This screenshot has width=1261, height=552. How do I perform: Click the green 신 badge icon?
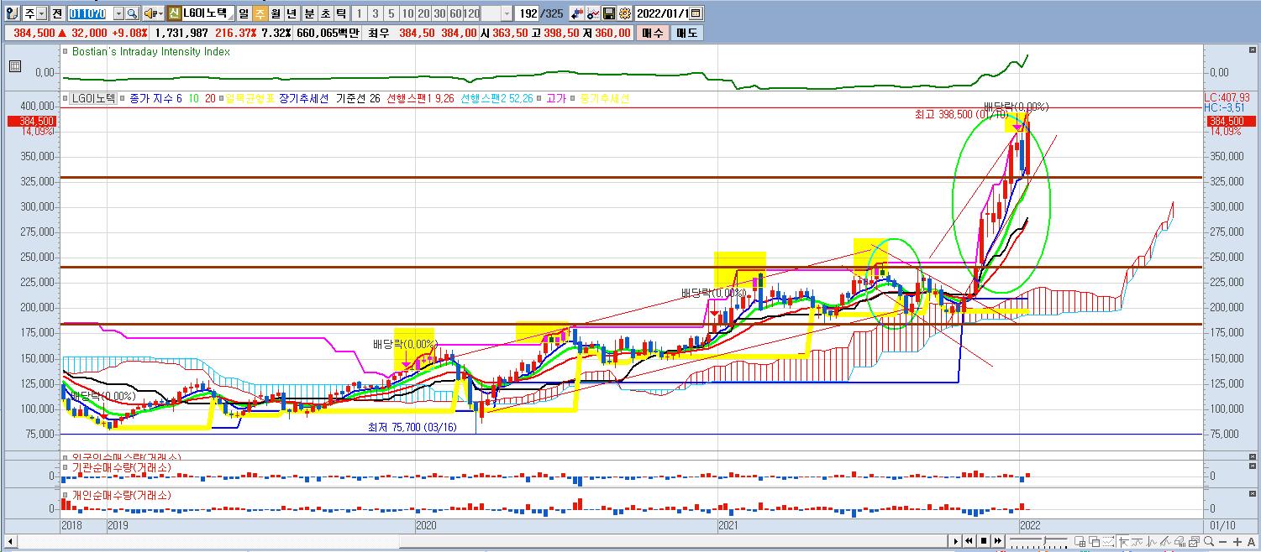tap(174, 13)
